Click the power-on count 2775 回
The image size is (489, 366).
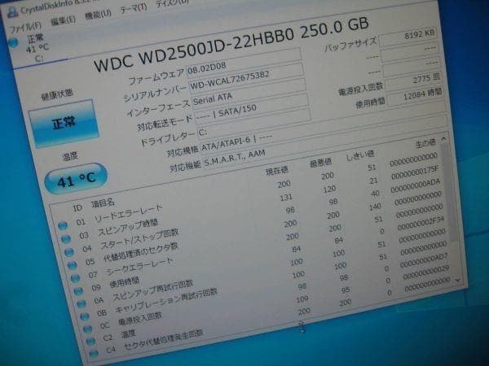pos(412,81)
